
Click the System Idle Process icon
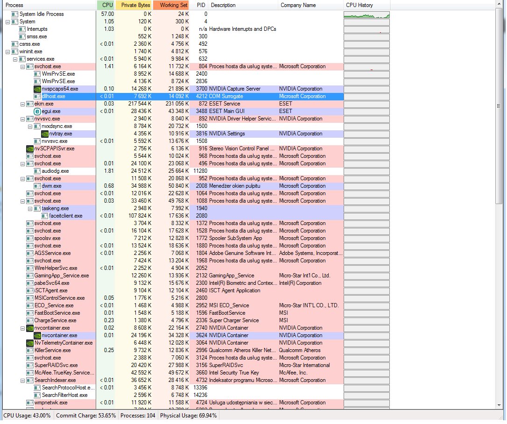(x=15, y=14)
